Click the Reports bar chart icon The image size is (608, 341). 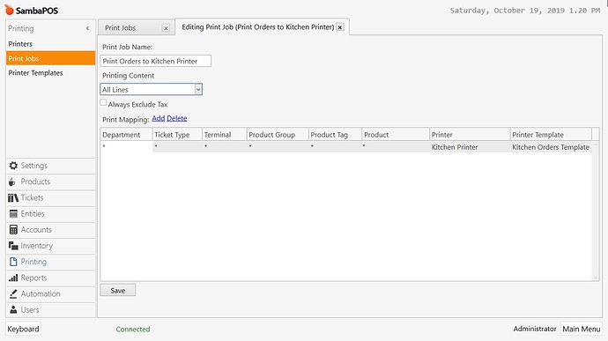tap(13, 278)
